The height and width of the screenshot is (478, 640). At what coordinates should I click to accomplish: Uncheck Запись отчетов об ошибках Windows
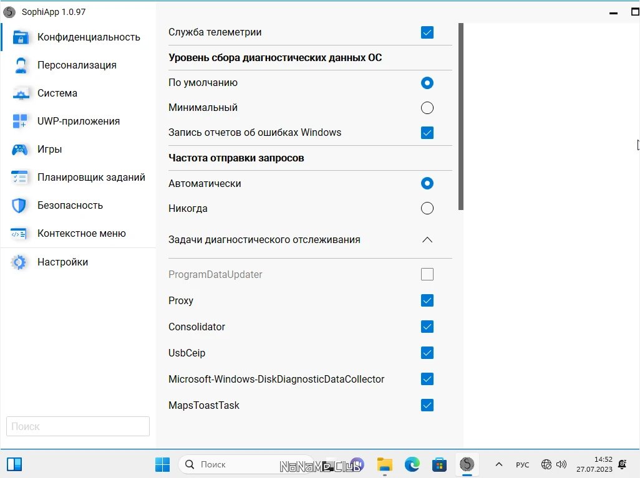pos(427,133)
